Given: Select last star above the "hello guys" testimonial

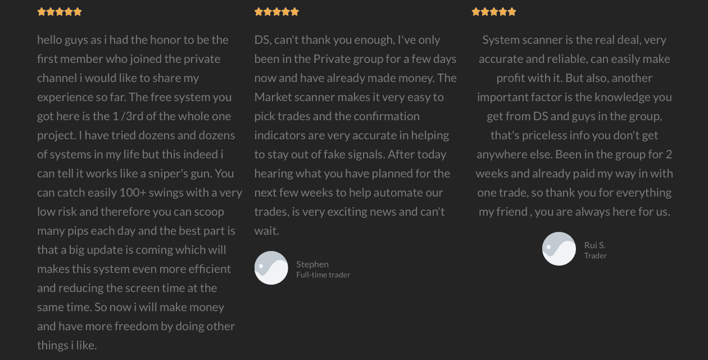Looking at the screenshot, I should (78, 12).
